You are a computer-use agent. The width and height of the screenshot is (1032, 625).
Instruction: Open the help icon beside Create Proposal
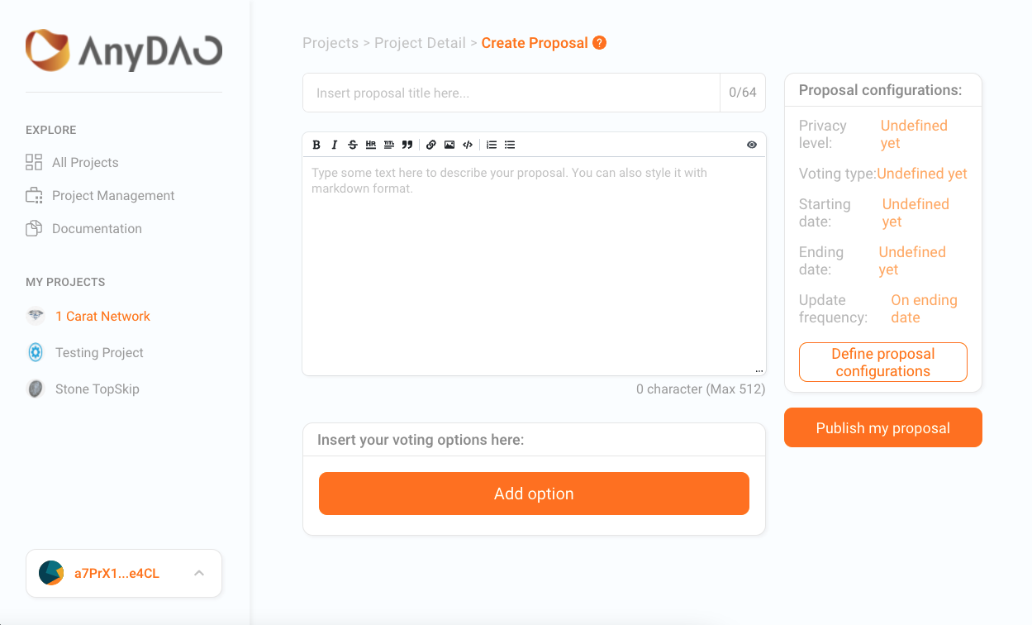[600, 43]
